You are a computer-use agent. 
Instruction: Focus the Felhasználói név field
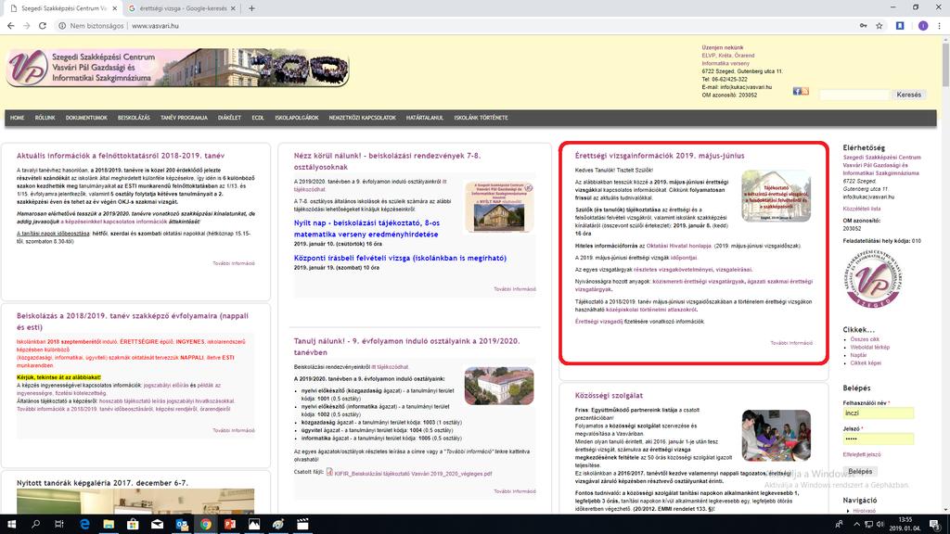point(878,413)
